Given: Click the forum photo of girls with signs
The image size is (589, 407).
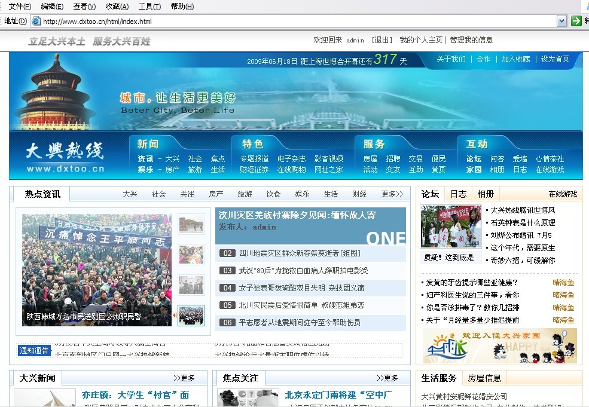Looking at the screenshot, I should click(451, 227).
